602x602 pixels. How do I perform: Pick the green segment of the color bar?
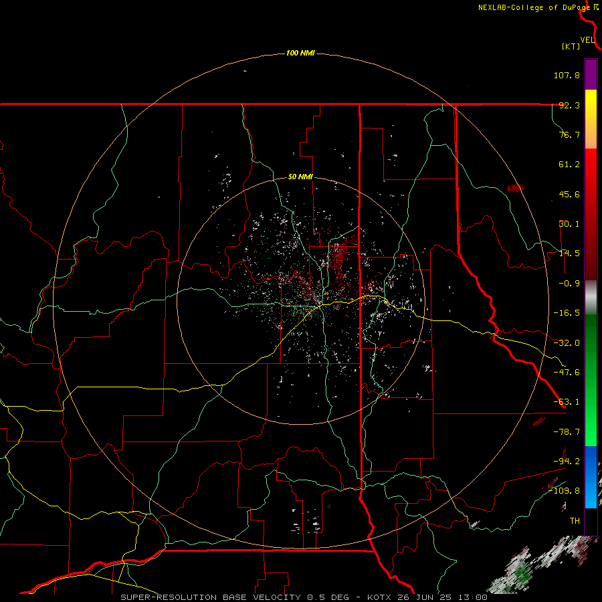pos(591,380)
